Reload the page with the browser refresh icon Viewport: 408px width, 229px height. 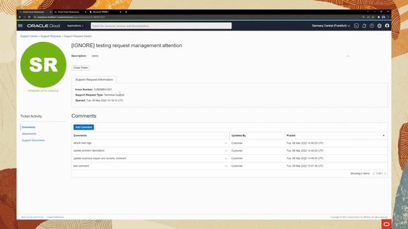click(x=29, y=17)
